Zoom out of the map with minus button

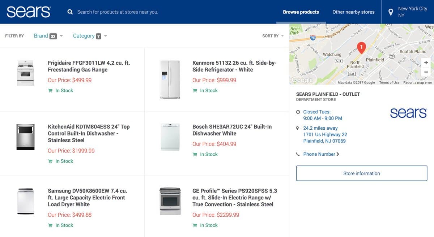(426, 72)
